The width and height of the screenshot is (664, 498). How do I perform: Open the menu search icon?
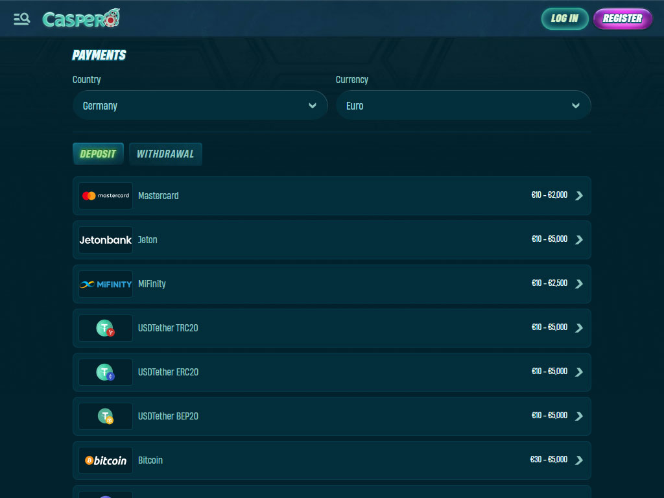click(21, 19)
